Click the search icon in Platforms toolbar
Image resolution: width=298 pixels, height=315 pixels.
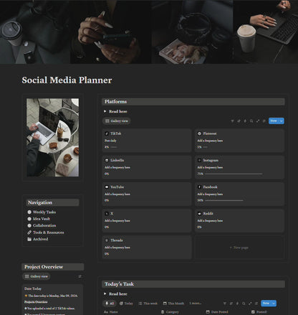(251, 121)
